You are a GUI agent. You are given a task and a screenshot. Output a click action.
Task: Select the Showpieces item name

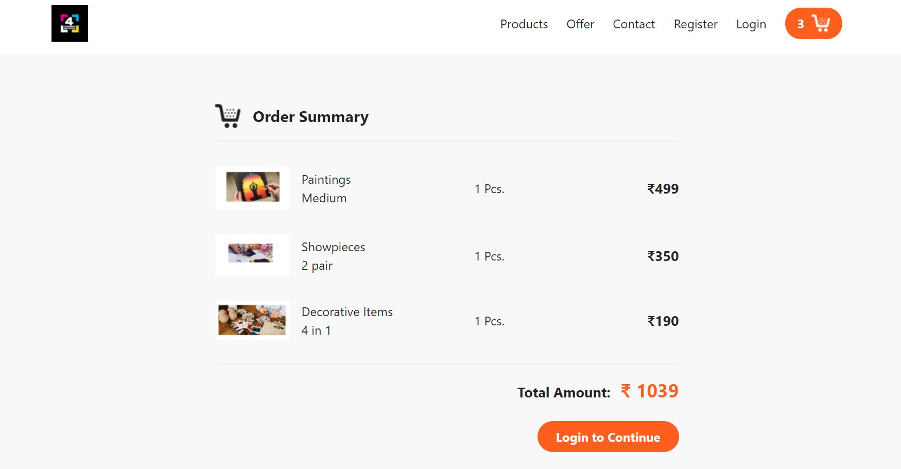333,247
